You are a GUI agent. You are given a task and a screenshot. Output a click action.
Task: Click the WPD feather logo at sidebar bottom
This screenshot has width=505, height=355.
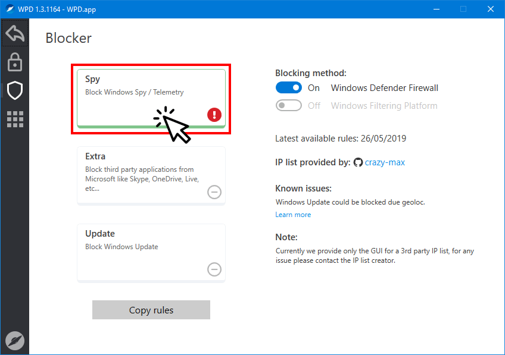(x=15, y=341)
